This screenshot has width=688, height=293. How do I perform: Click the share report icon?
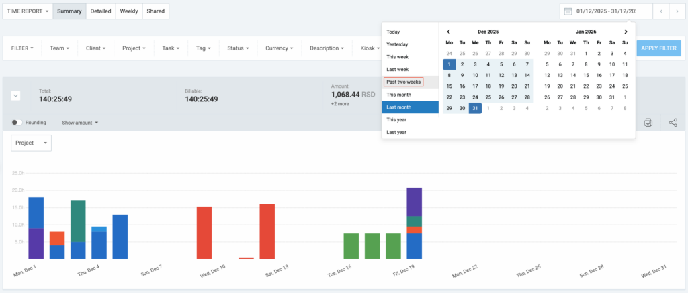673,123
